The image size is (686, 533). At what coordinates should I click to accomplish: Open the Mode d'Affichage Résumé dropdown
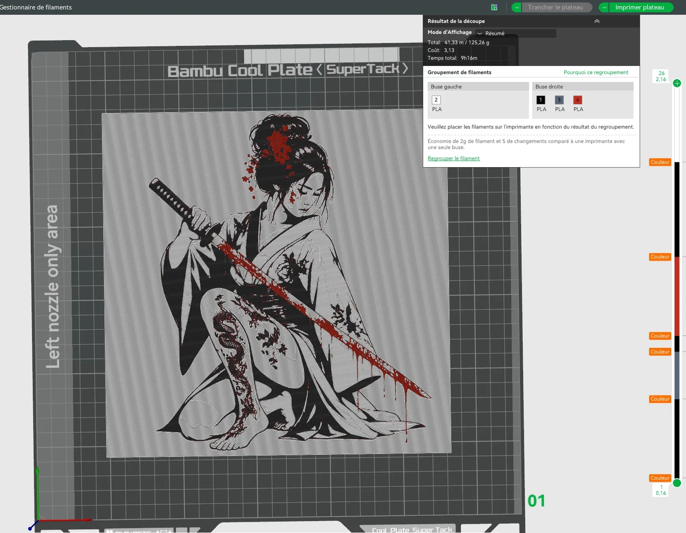[x=515, y=33]
